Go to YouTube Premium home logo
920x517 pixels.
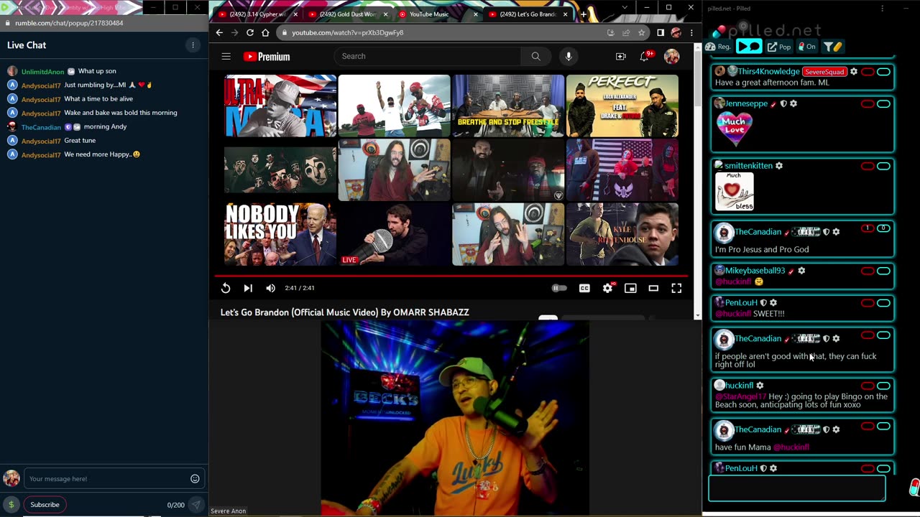pyautogui.click(x=267, y=57)
